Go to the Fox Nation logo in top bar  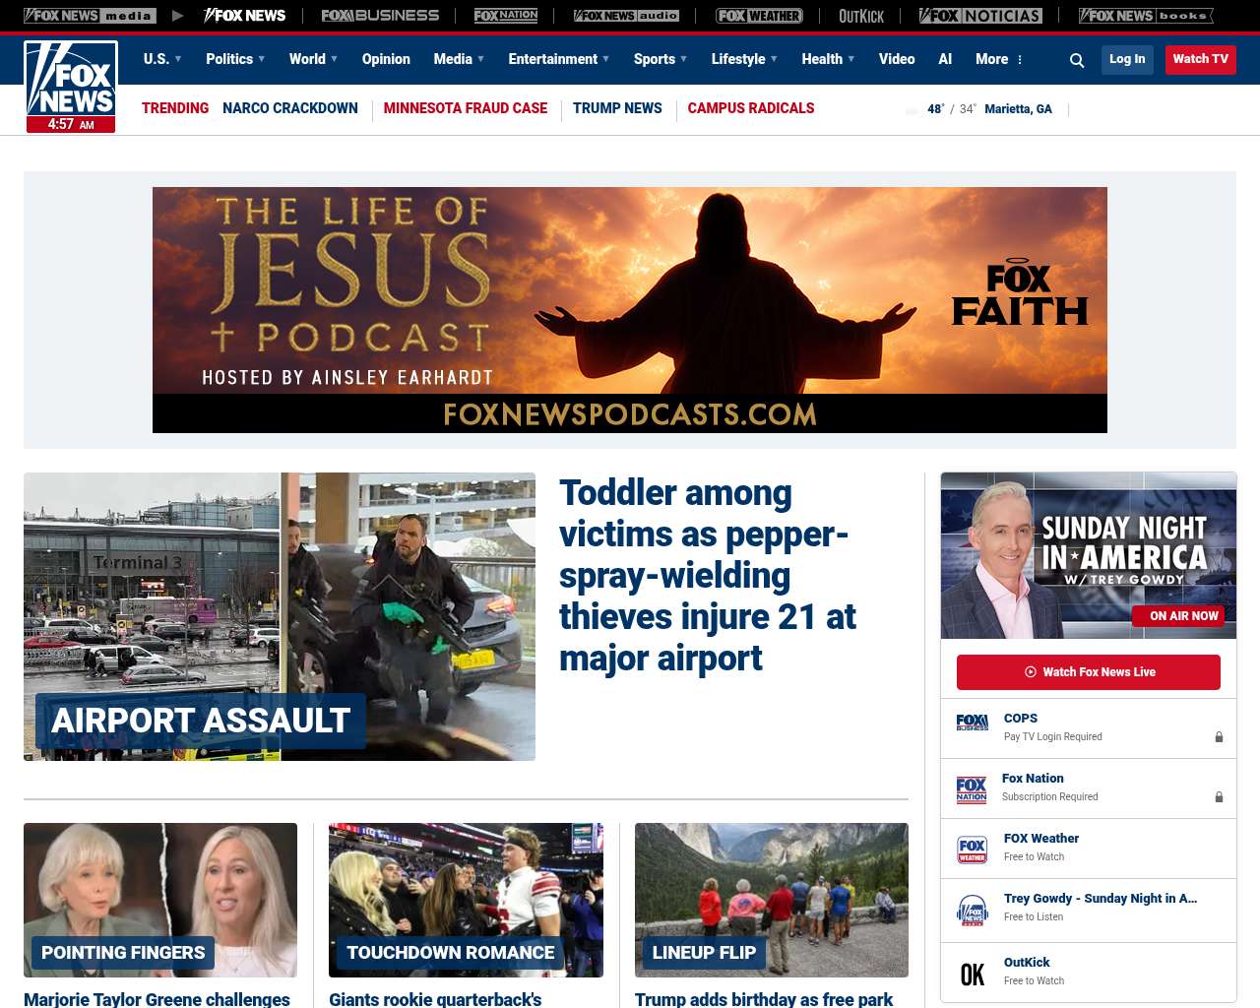tap(506, 16)
